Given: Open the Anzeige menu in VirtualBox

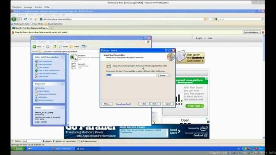Looking at the screenshot, I should 28,7.
